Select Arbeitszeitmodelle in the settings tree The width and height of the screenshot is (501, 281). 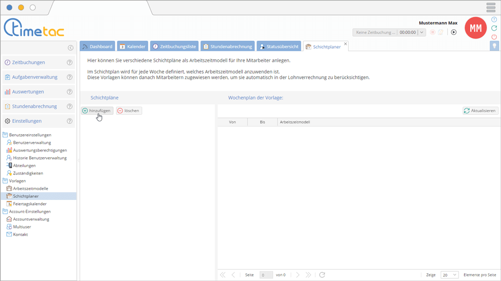coord(30,189)
